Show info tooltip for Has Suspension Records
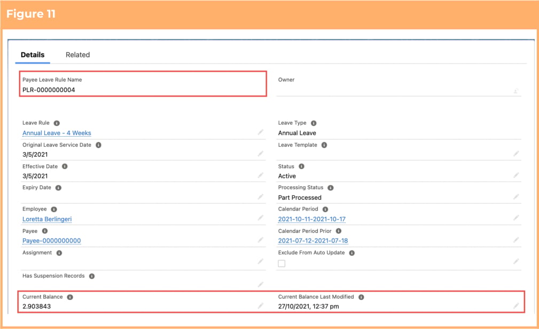 (x=92, y=276)
